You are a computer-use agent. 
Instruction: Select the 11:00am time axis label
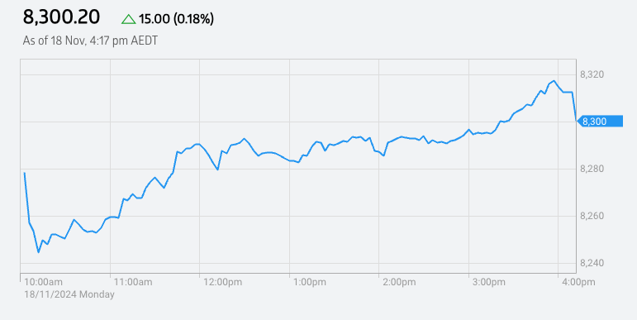(x=133, y=282)
